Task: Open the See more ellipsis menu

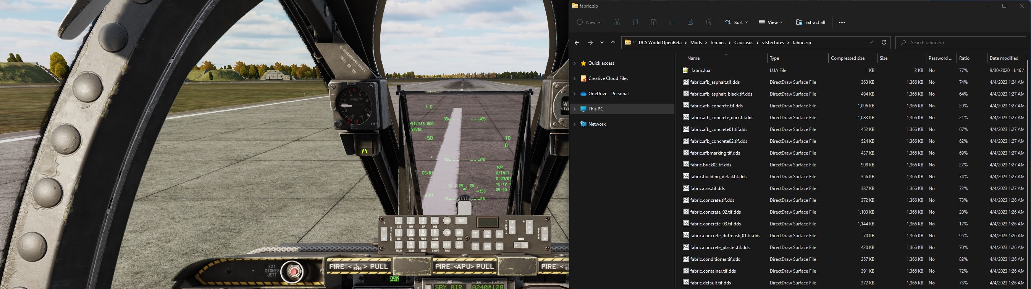Action: pos(842,22)
